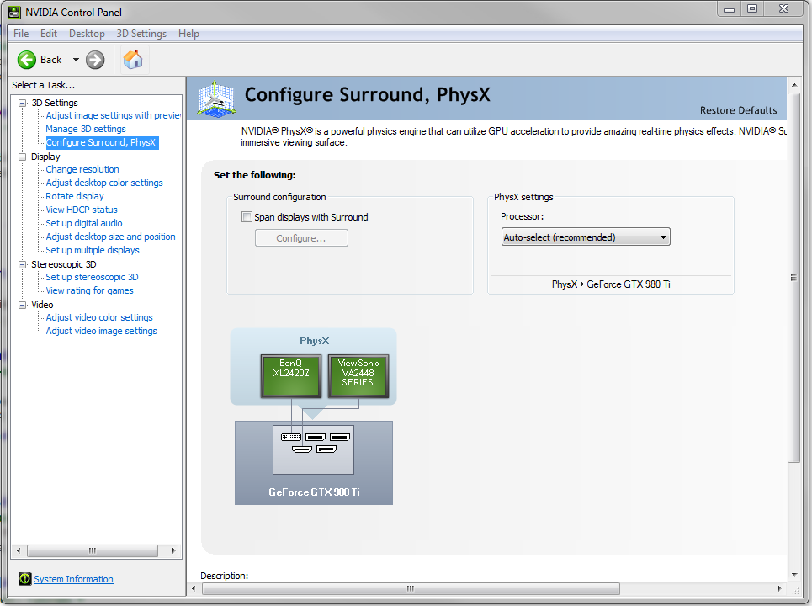Image resolution: width=812 pixels, height=606 pixels.
Task: Collapse the Stereoscopic 3D tree node
Action: click(x=22, y=264)
